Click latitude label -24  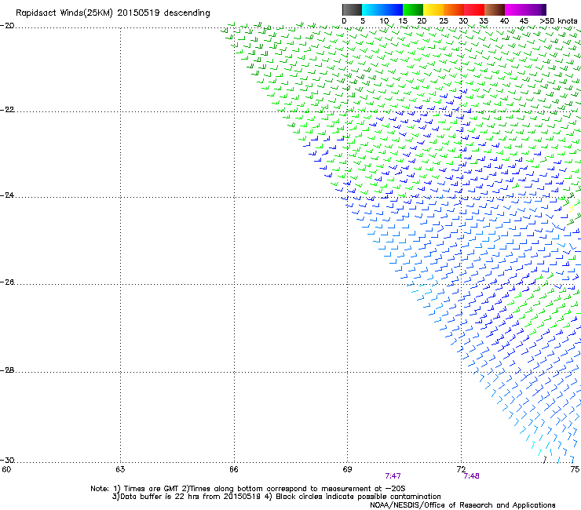[7, 195]
